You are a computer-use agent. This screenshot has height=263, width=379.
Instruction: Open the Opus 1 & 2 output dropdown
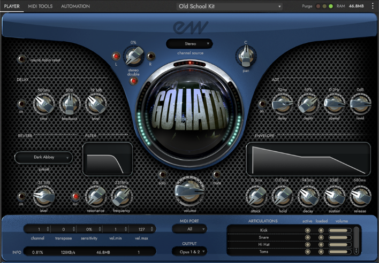[x=189, y=251]
